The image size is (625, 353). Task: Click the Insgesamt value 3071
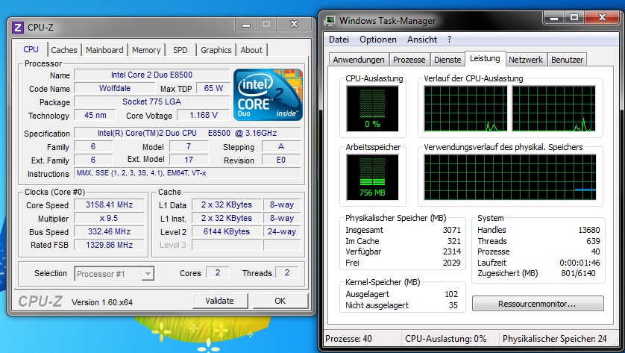pos(452,230)
